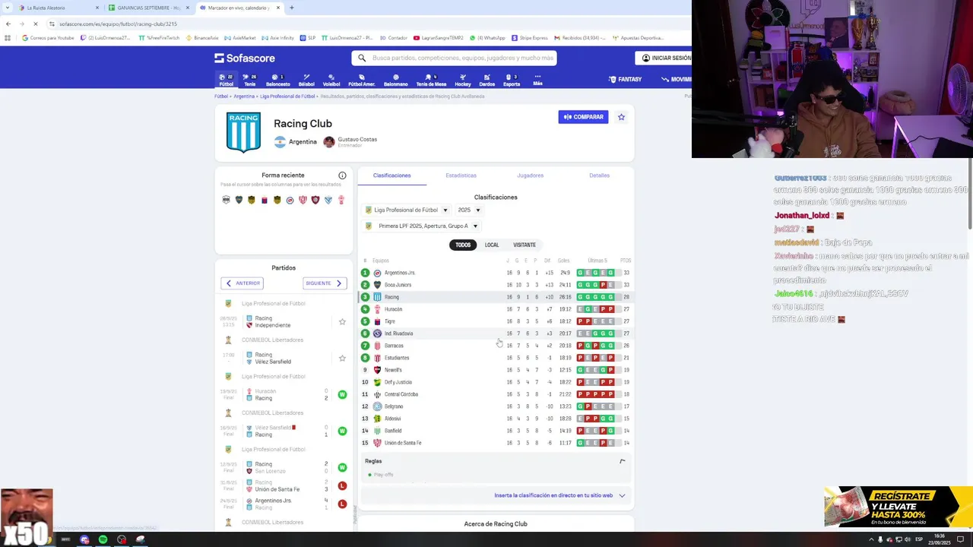Open the Huracán vs Racing match result
The image size is (973, 547).
tap(284, 394)
